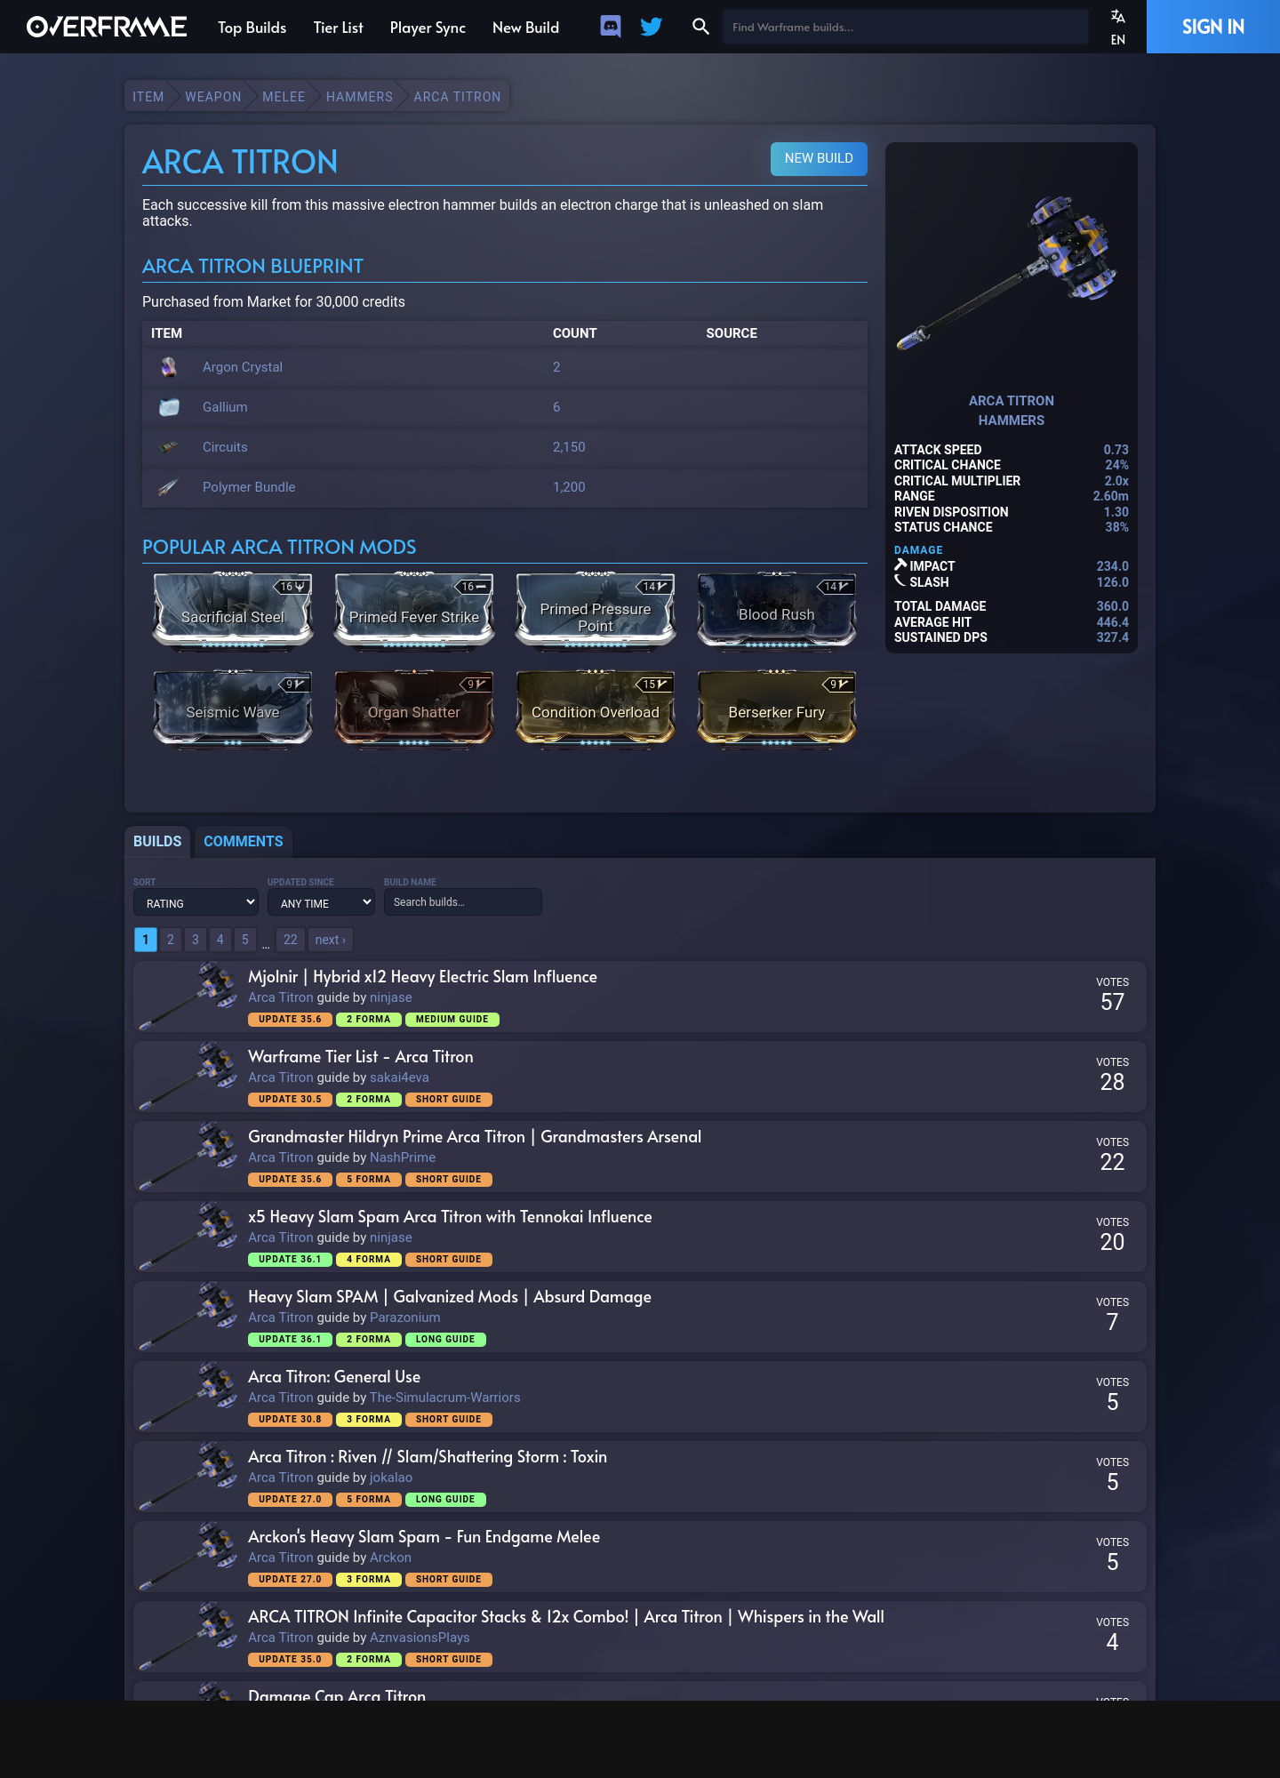Click the Polymer Bundle item icon
The height and width of the screenshot is (1778, 1280).
click(169, 487)
